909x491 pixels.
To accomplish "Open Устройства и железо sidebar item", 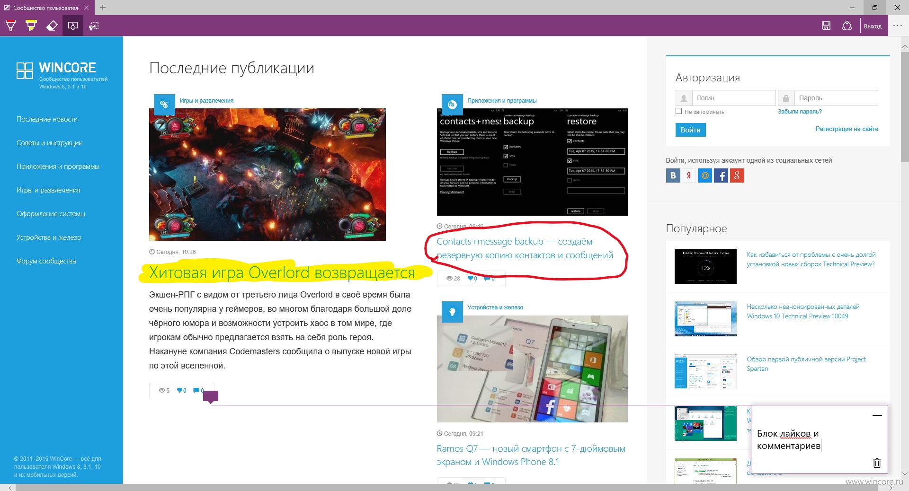I will click(49, 237).
